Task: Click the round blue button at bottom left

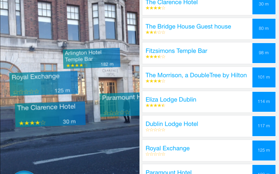Action: tap(24, 172)
